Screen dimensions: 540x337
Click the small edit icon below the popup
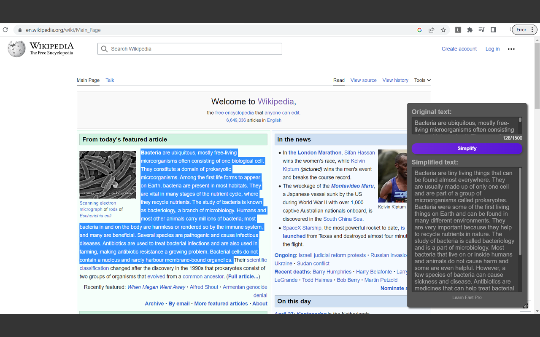tap(525, 306)
